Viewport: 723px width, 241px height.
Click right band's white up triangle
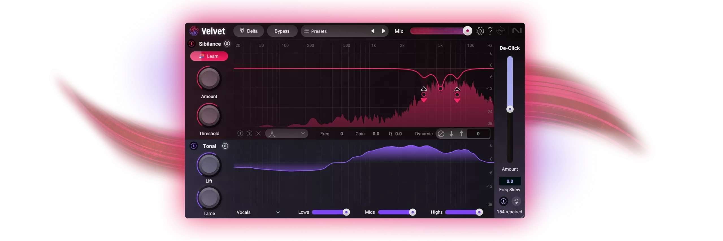coord(457,89)
